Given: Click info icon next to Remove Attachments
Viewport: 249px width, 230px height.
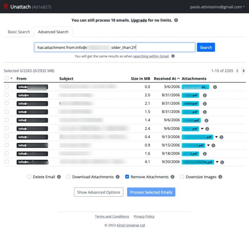Looking at the screenshot, I should 172,177.
